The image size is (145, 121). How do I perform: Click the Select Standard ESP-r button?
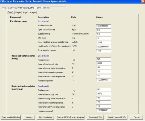pos(117,117)
